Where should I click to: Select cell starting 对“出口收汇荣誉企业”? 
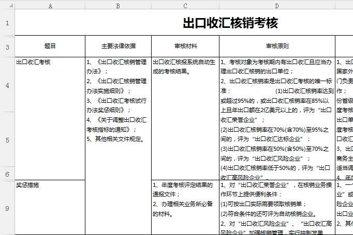coord(277,207)
